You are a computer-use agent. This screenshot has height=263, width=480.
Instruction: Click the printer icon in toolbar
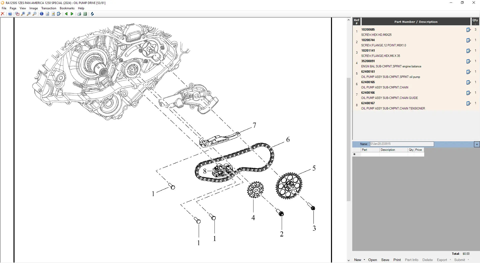pos(79,14)
